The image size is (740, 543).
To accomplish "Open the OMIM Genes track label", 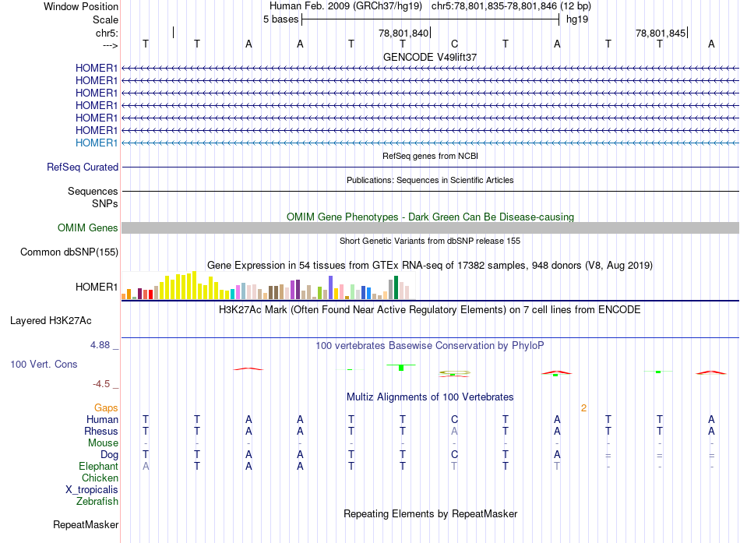I will tap(87, 228).
